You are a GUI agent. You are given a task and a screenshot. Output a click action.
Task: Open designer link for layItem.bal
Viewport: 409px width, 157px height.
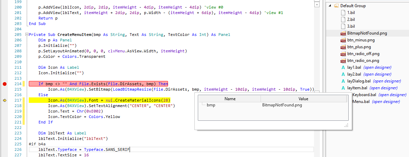(382, 88)
